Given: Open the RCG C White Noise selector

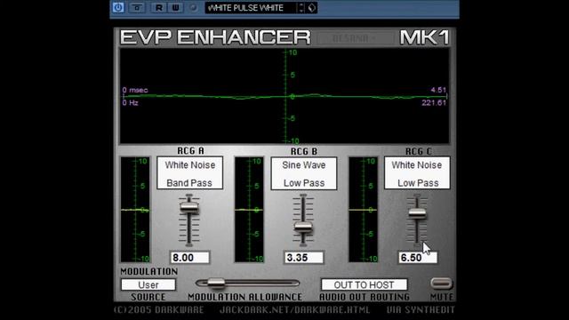Looking at the screenshot, I should [x=417, y=165].
